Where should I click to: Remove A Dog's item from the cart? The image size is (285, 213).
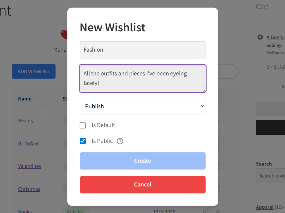[260, 37]
